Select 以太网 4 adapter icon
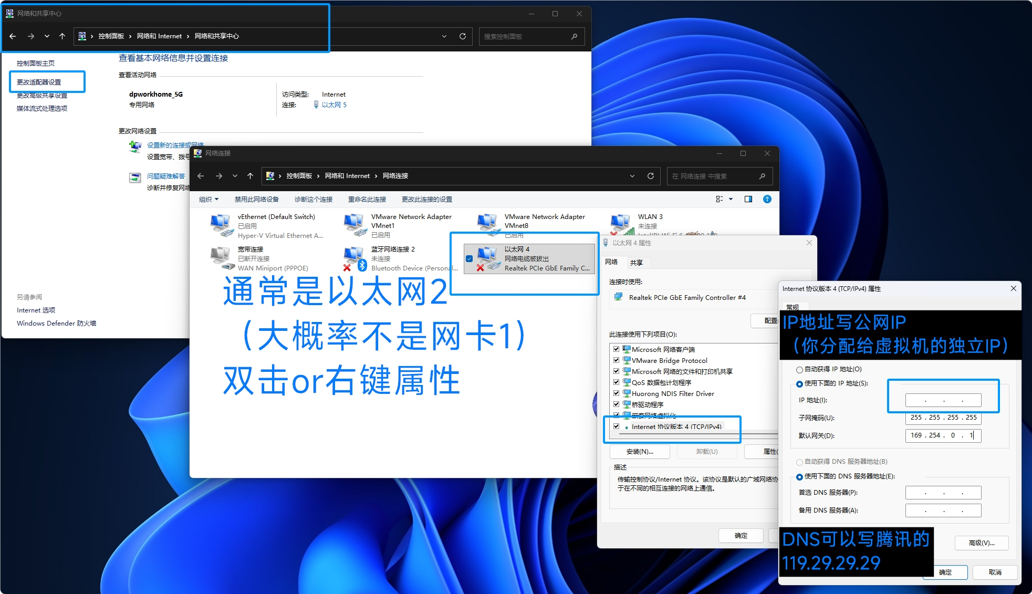The width and height of the screenshot is (1032, 594). 488,258
